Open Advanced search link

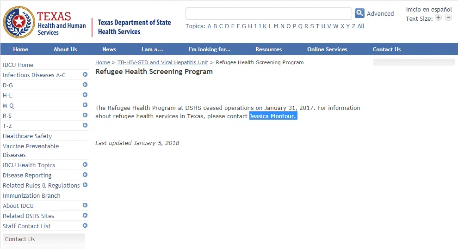[x=380, y=14]
